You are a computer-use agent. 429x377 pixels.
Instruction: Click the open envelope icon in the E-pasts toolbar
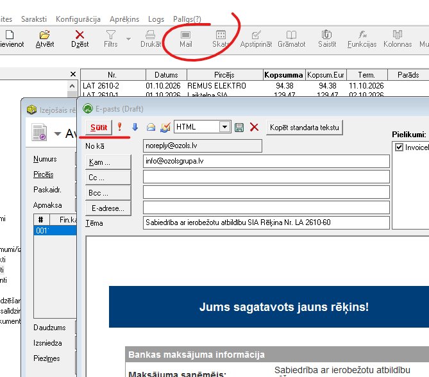(x=151, y=127)
